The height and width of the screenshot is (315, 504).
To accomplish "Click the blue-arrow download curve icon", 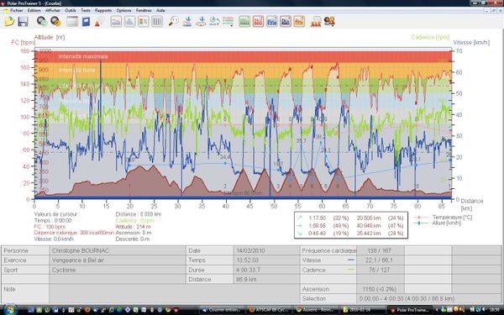I will [187, 22].
